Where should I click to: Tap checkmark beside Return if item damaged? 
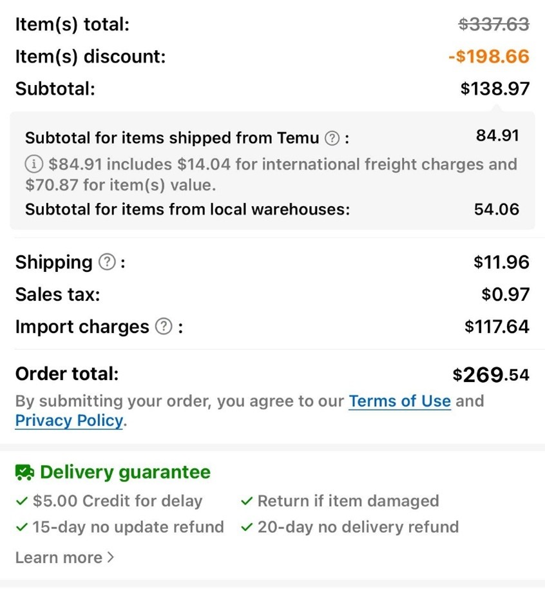(247, 501)
